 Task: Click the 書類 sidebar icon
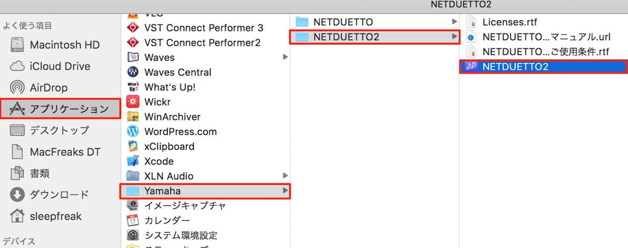[17, 173]
